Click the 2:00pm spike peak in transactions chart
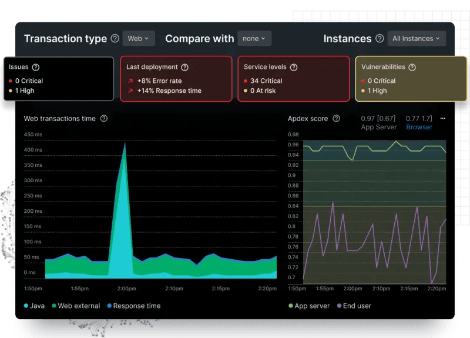 coord(125,144)
